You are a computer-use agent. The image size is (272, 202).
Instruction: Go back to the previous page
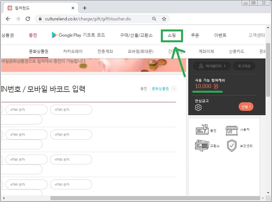click(x=8, y=19)
